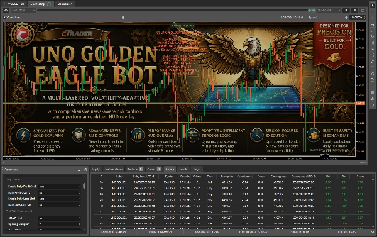This screenshot has width=377, height=237.
Task: Sort history by Entry price column header
Action: click(x=226, y=177)
